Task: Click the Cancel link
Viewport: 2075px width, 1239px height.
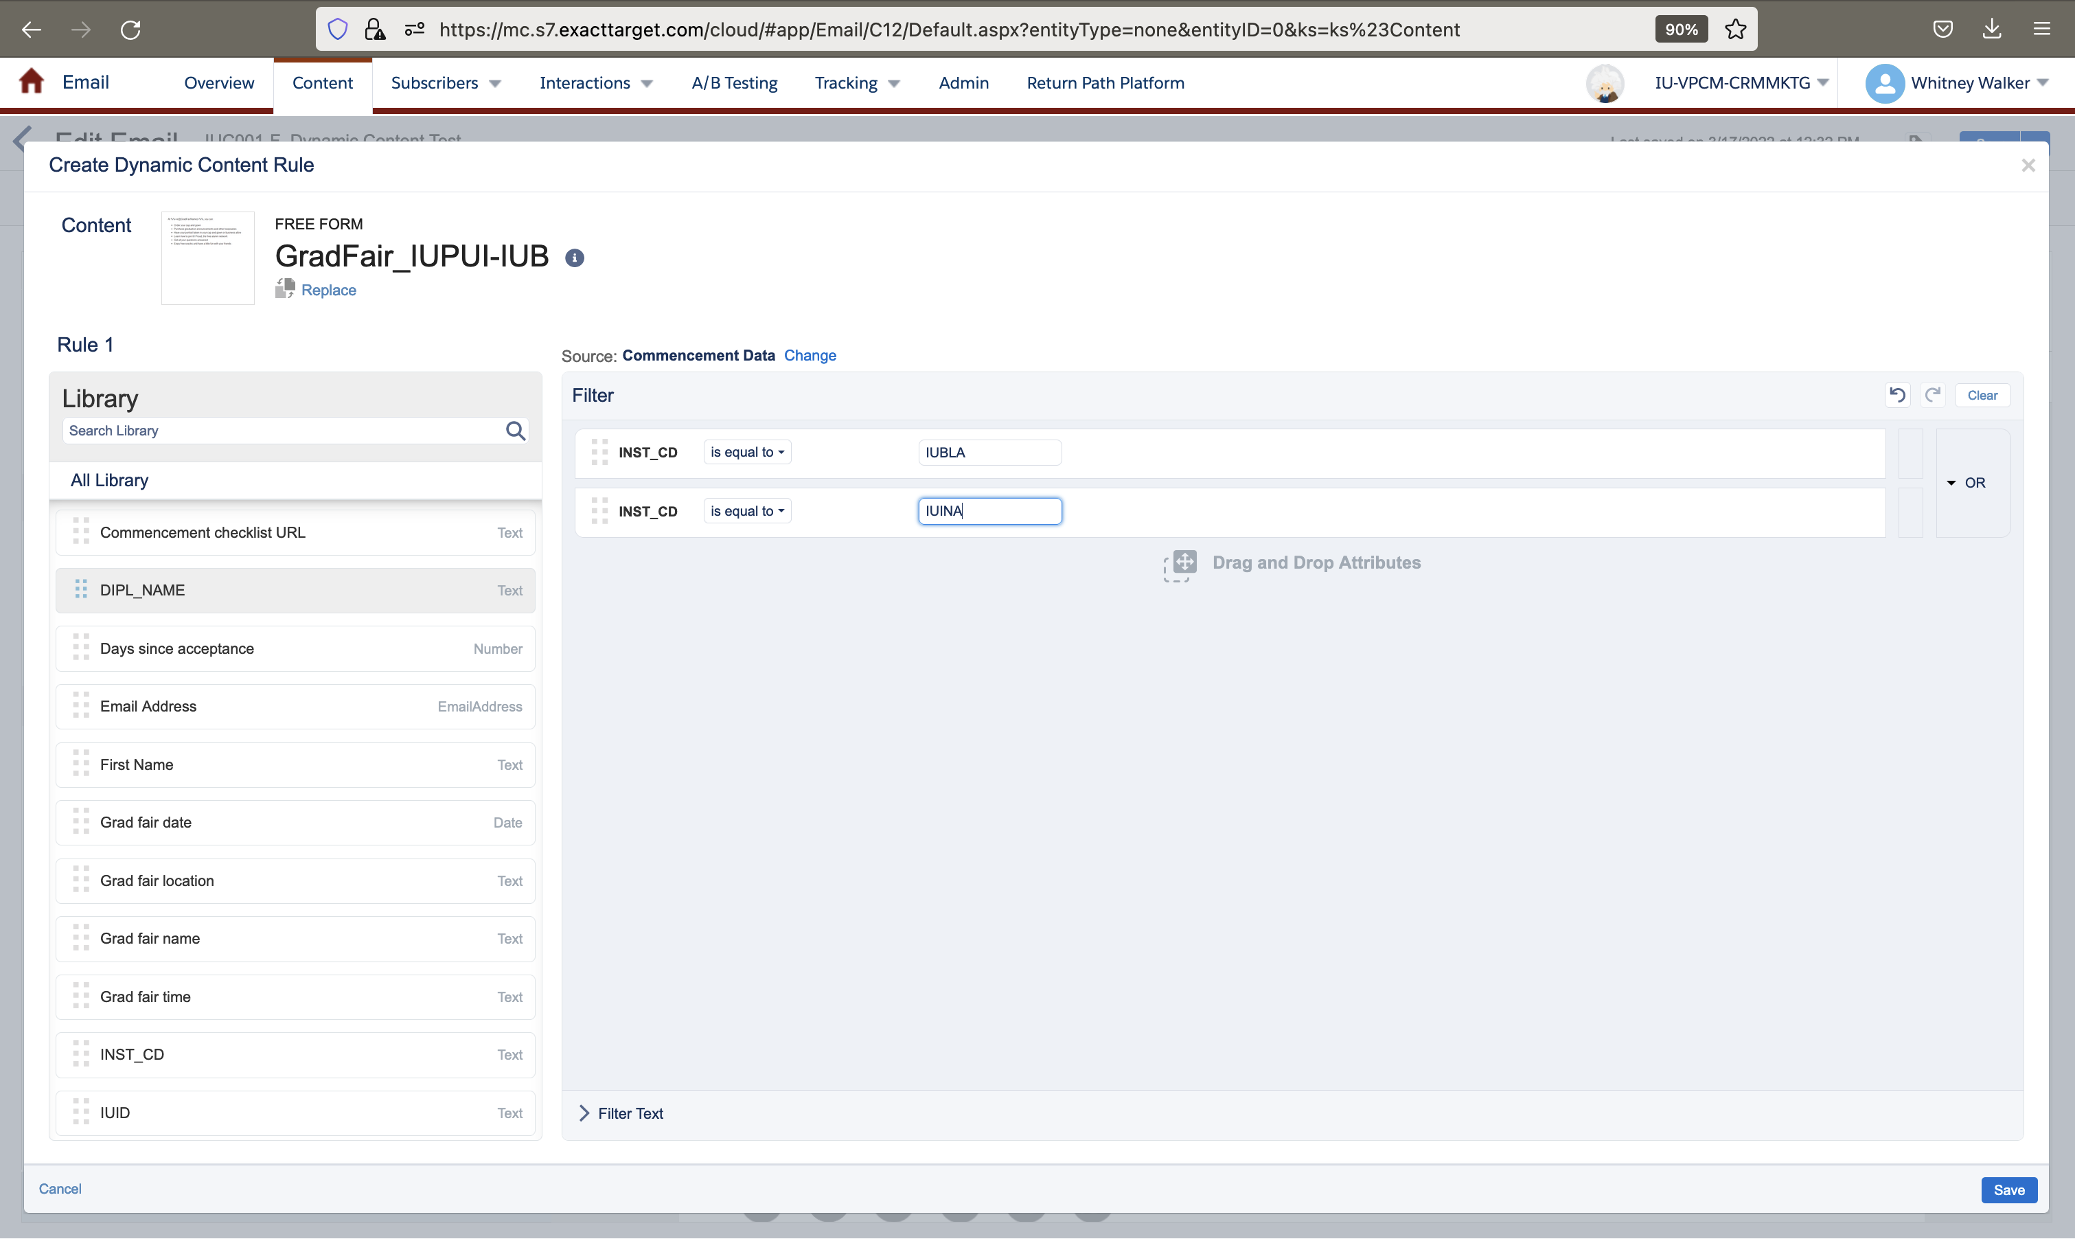Action: [60, 1189]
